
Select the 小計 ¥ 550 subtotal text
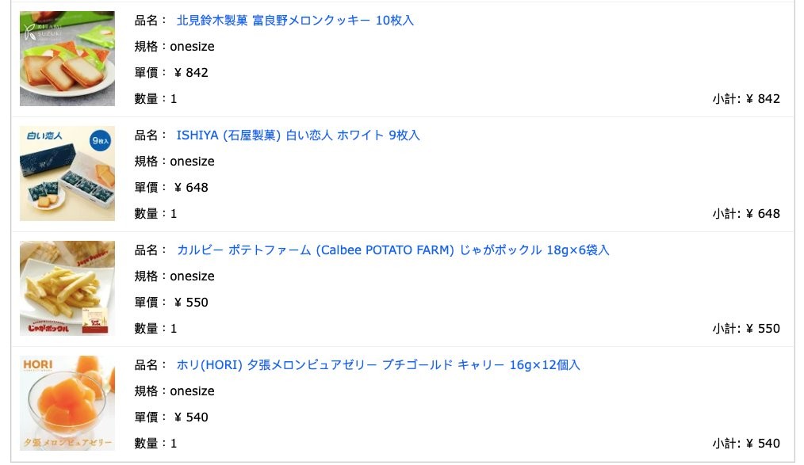(x=746, y=328)
